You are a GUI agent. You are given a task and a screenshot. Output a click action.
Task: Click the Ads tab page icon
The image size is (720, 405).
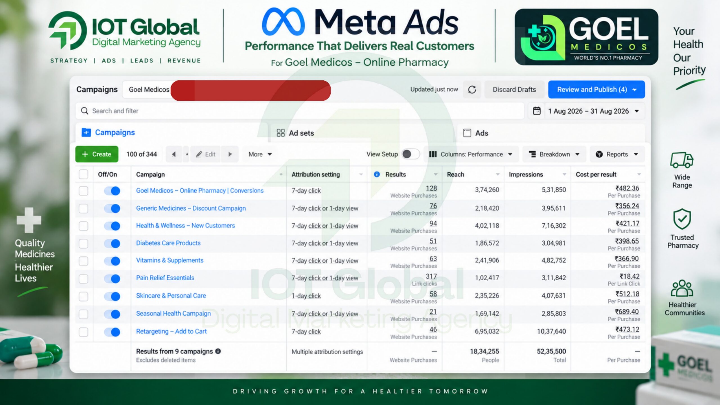[467, 133]
